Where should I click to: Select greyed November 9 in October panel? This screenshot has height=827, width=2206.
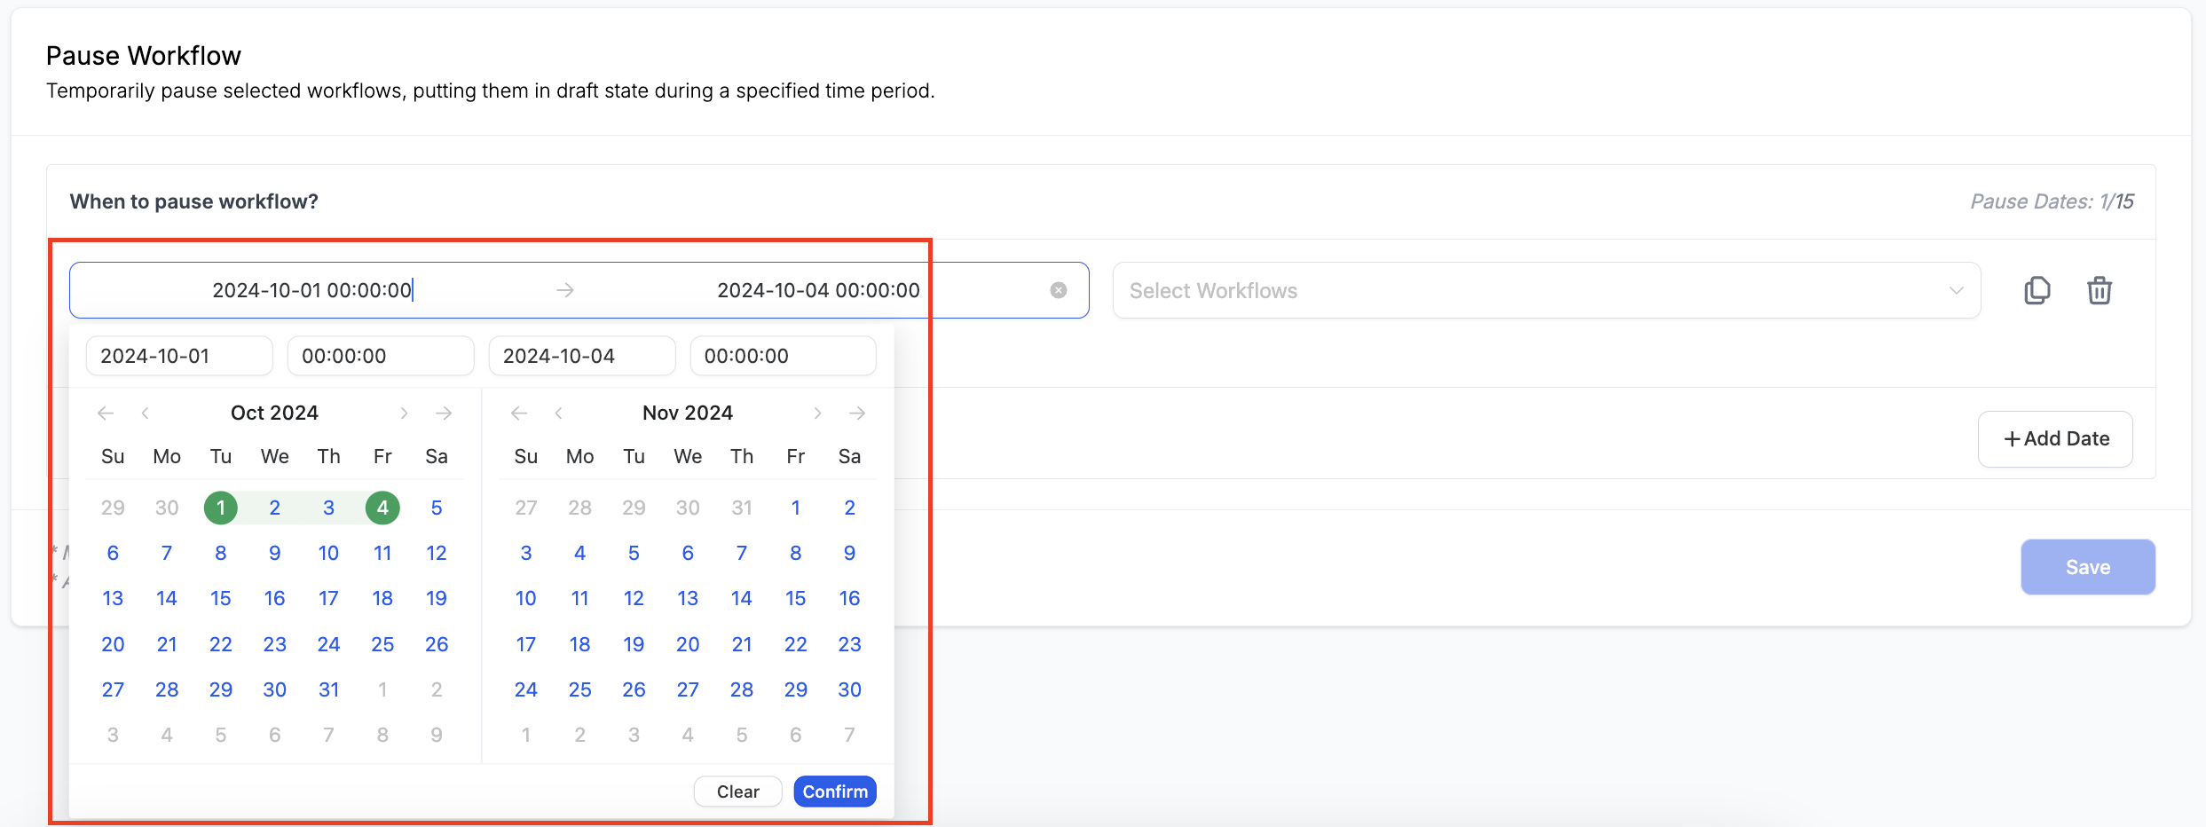(437, 735)
